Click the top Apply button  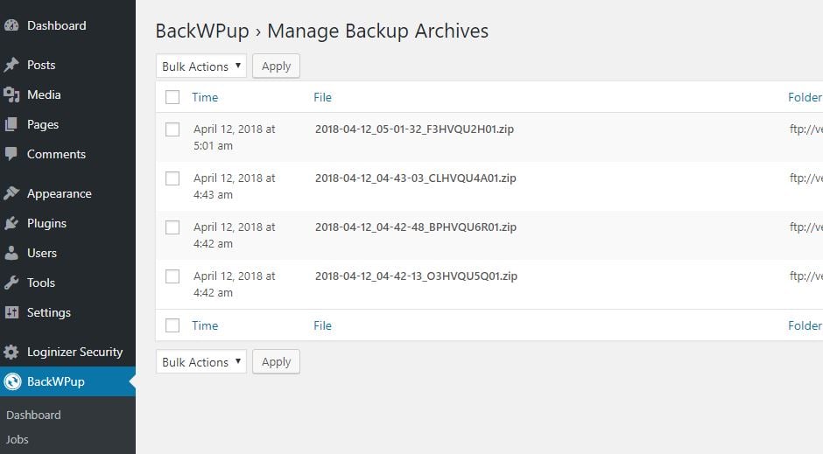coord(276,66)
